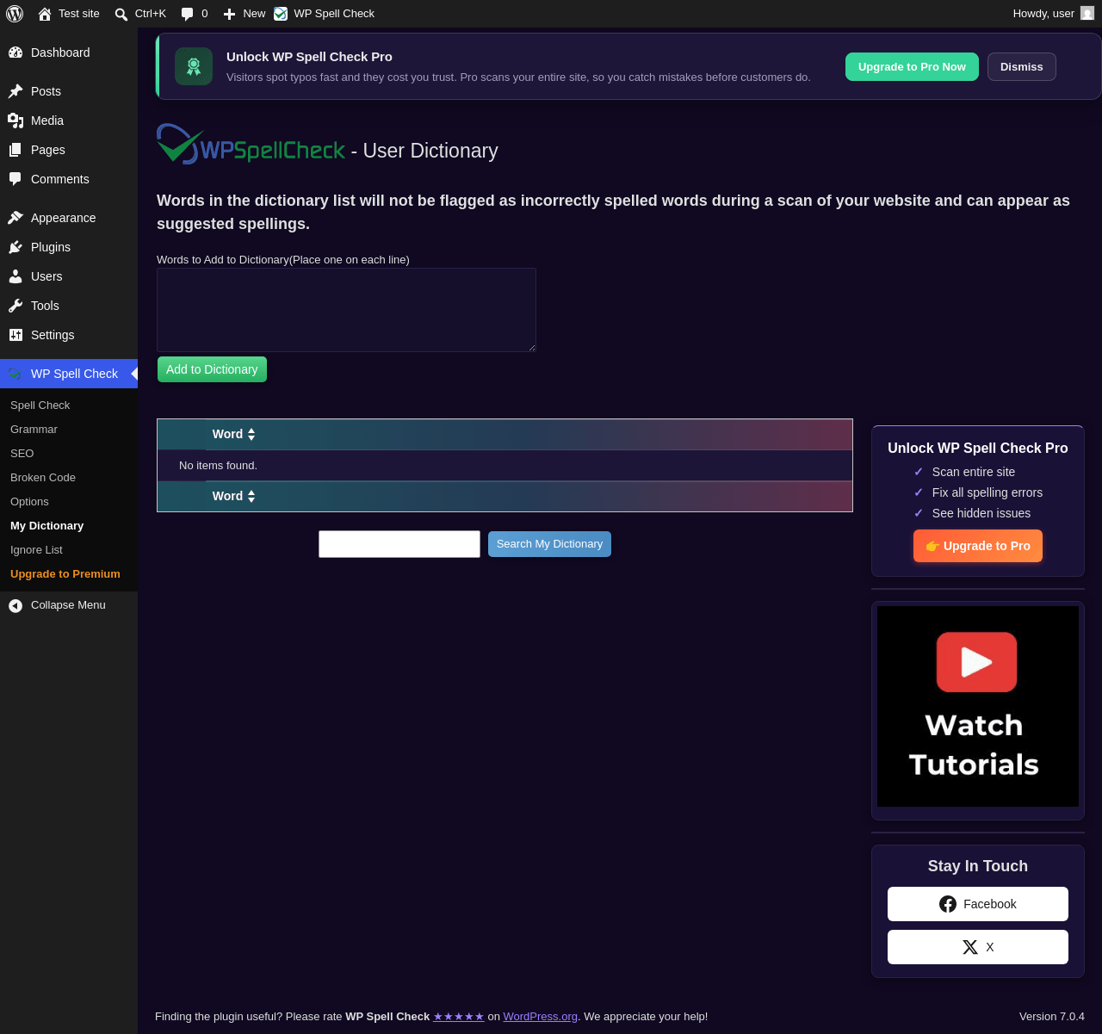Open the Facebook button in Stay In Touch
Image resolution: width=1102 pixels, height=1034 pixels.
[x=978, y=904]
